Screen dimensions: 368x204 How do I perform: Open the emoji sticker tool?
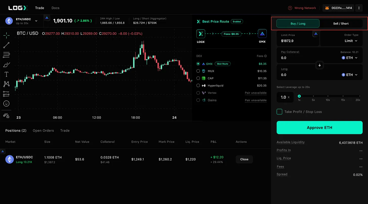click(x=7, y=104)
